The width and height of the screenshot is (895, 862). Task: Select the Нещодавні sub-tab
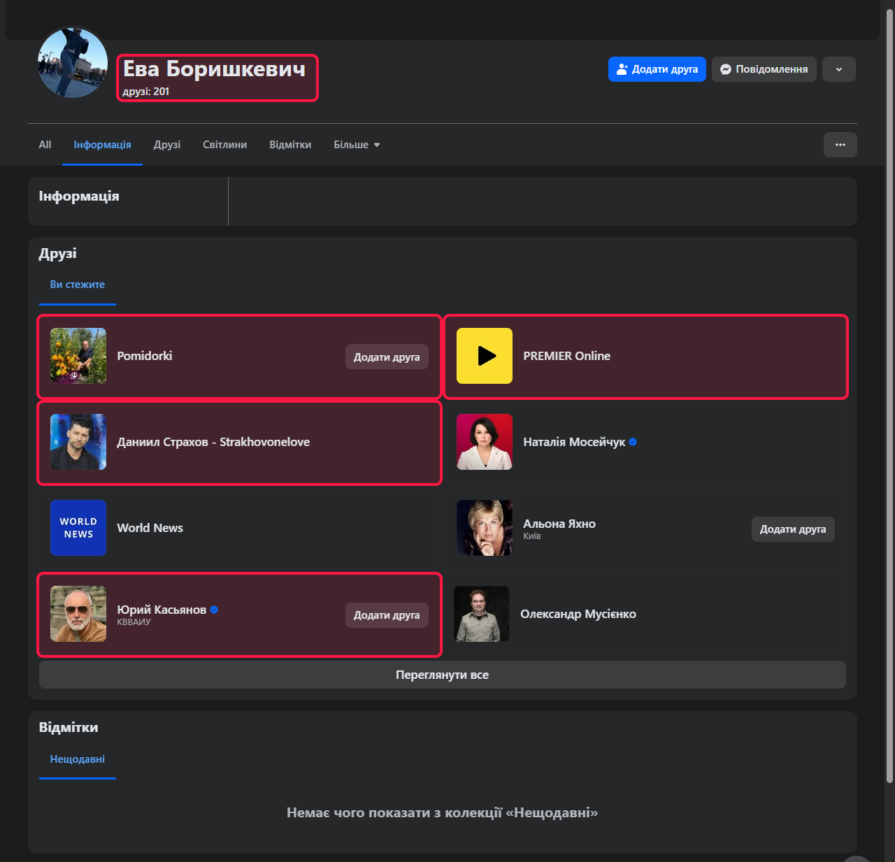click(78, 759)
